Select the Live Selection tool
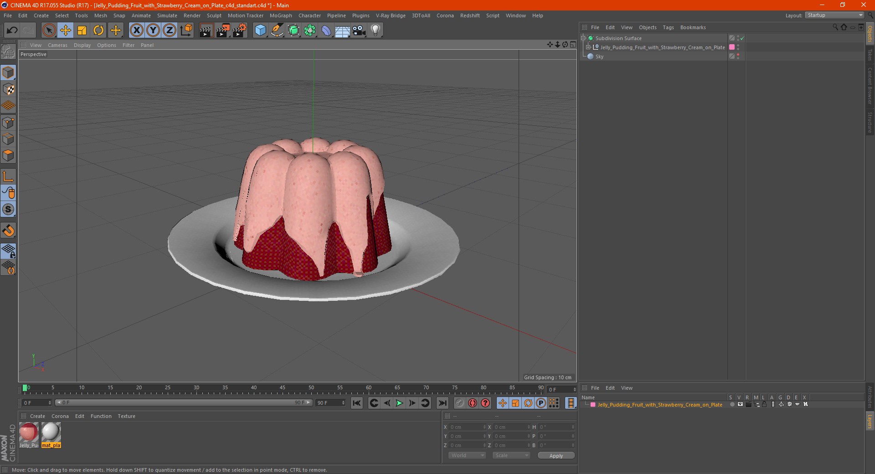Image resolution: width=875 pixels, height=474 pixels. 49,31
